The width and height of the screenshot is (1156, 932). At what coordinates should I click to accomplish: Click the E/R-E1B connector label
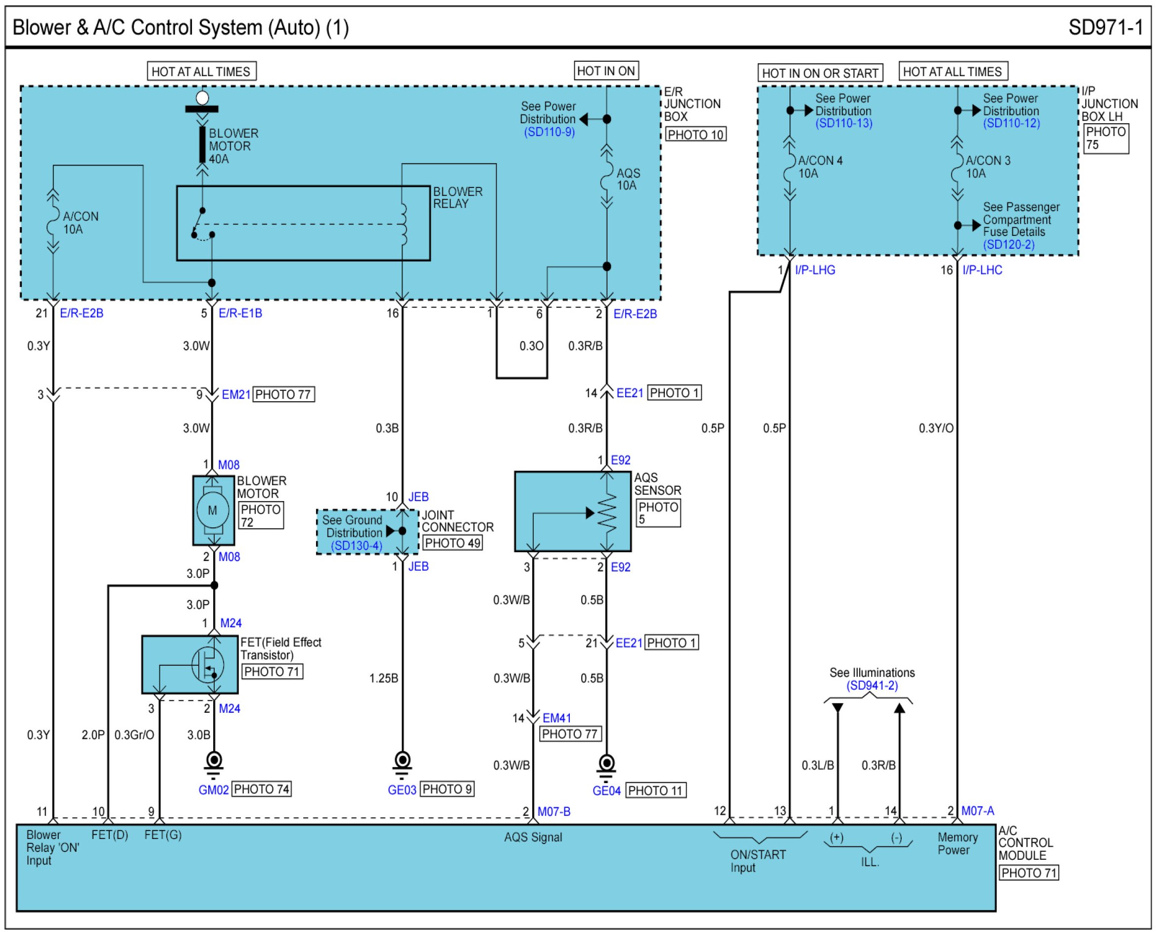pyautogui.click(x=240, y=313)
